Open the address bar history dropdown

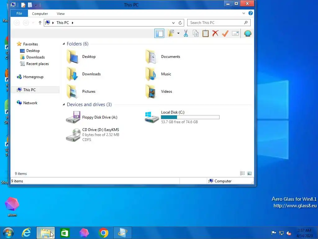[173, 23]
